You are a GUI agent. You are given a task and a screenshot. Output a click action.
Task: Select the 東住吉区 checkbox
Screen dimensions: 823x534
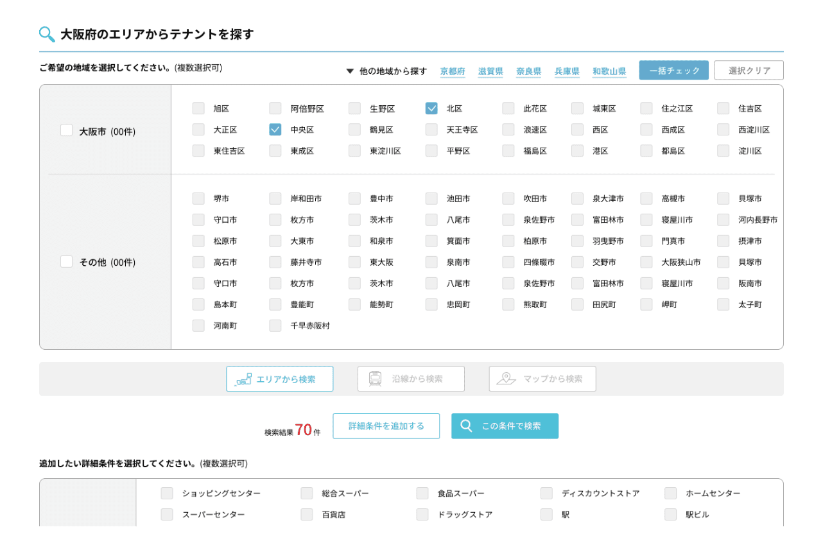pos(198,151)
